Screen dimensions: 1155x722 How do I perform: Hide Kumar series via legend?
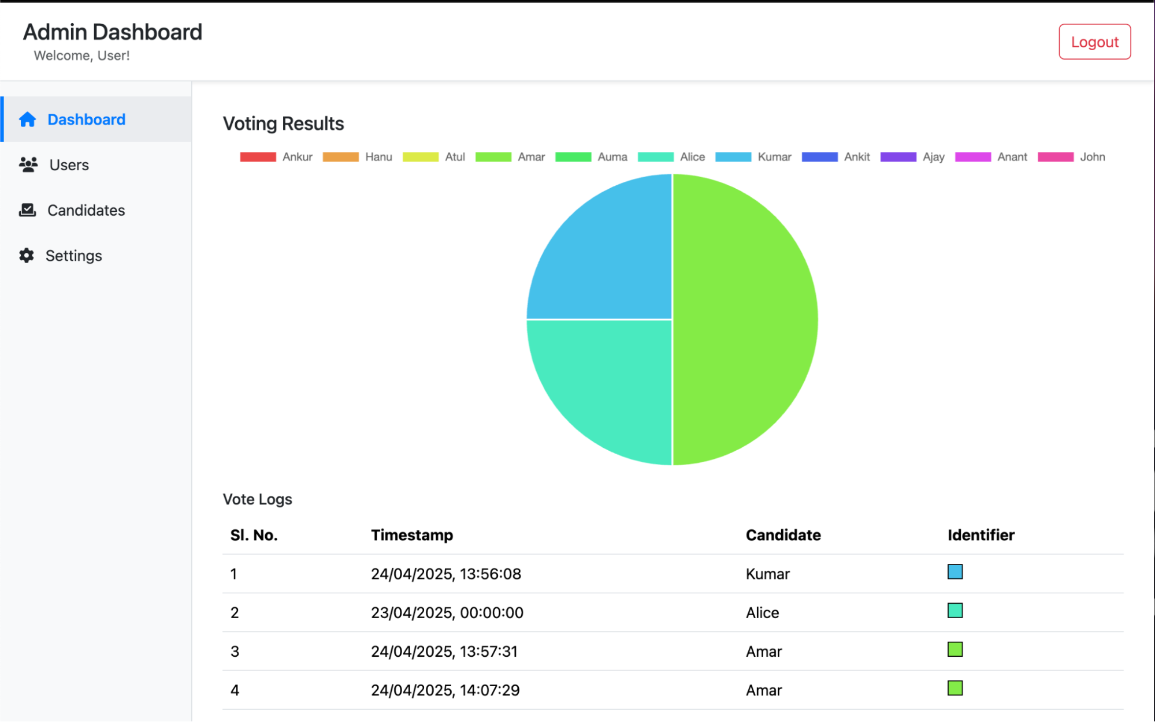click(x=753, y=157)
